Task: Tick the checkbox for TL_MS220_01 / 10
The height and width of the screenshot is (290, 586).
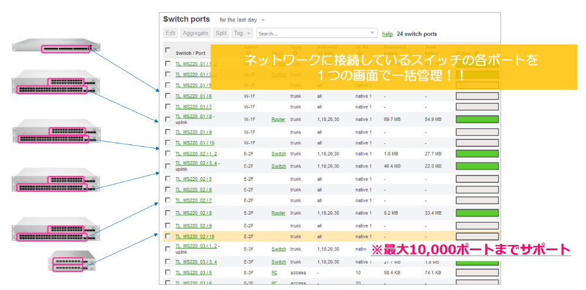Action: [x=168, y=143]
